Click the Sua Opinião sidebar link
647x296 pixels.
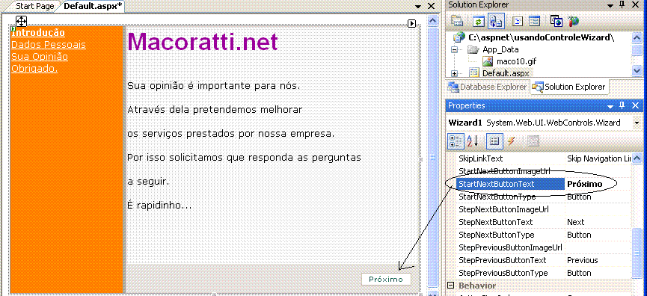click(40, 57)
